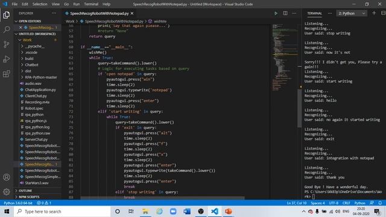Select Python 3.6.0 64-bit interpreter
386x217 pixels.
click(18, 203)
